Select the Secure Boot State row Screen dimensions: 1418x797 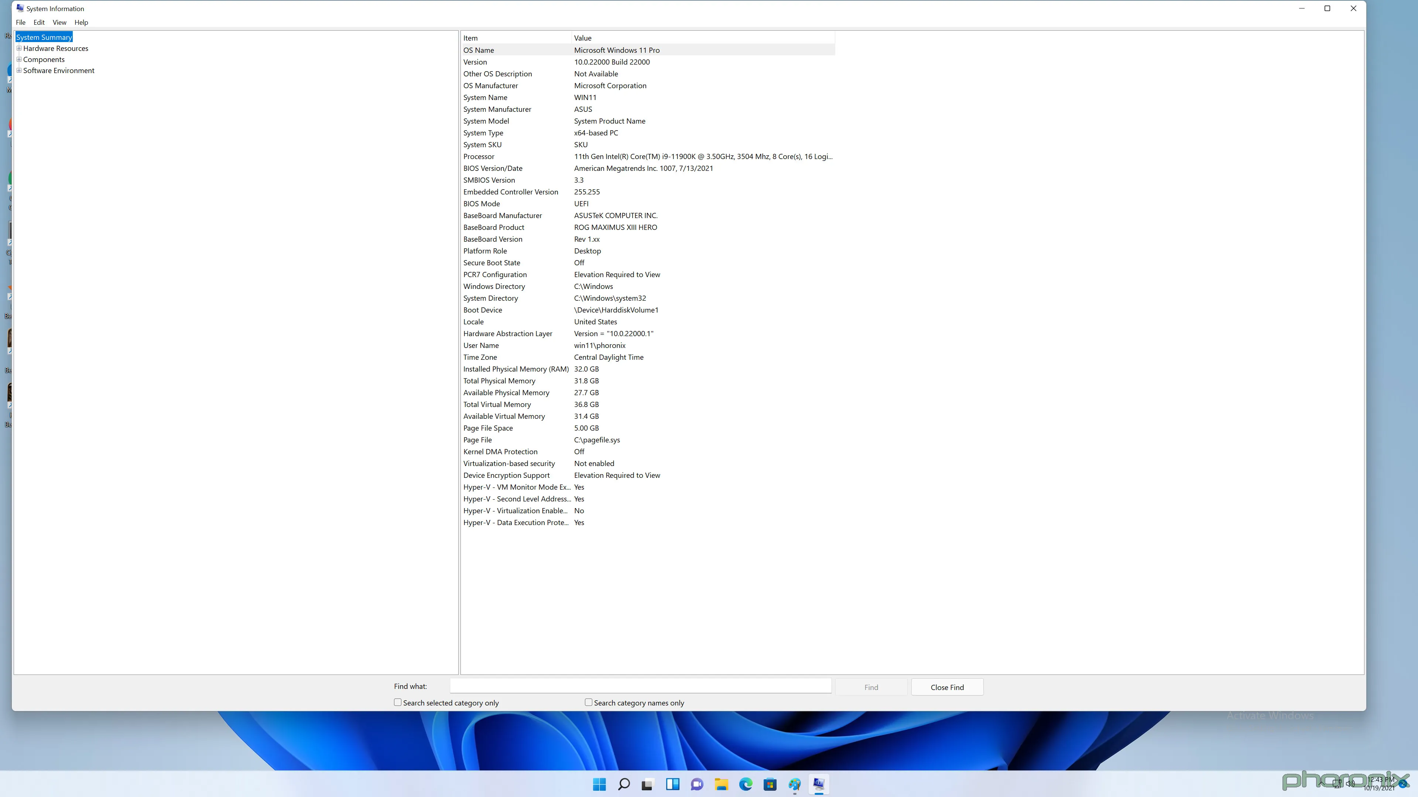point(648,263)
